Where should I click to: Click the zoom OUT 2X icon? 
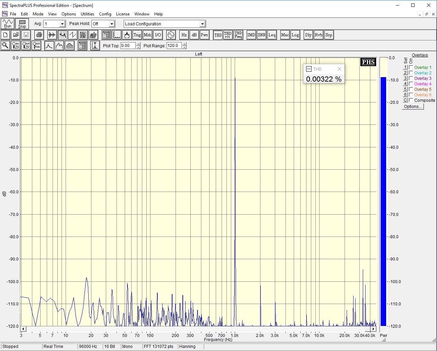coord(26,46)
